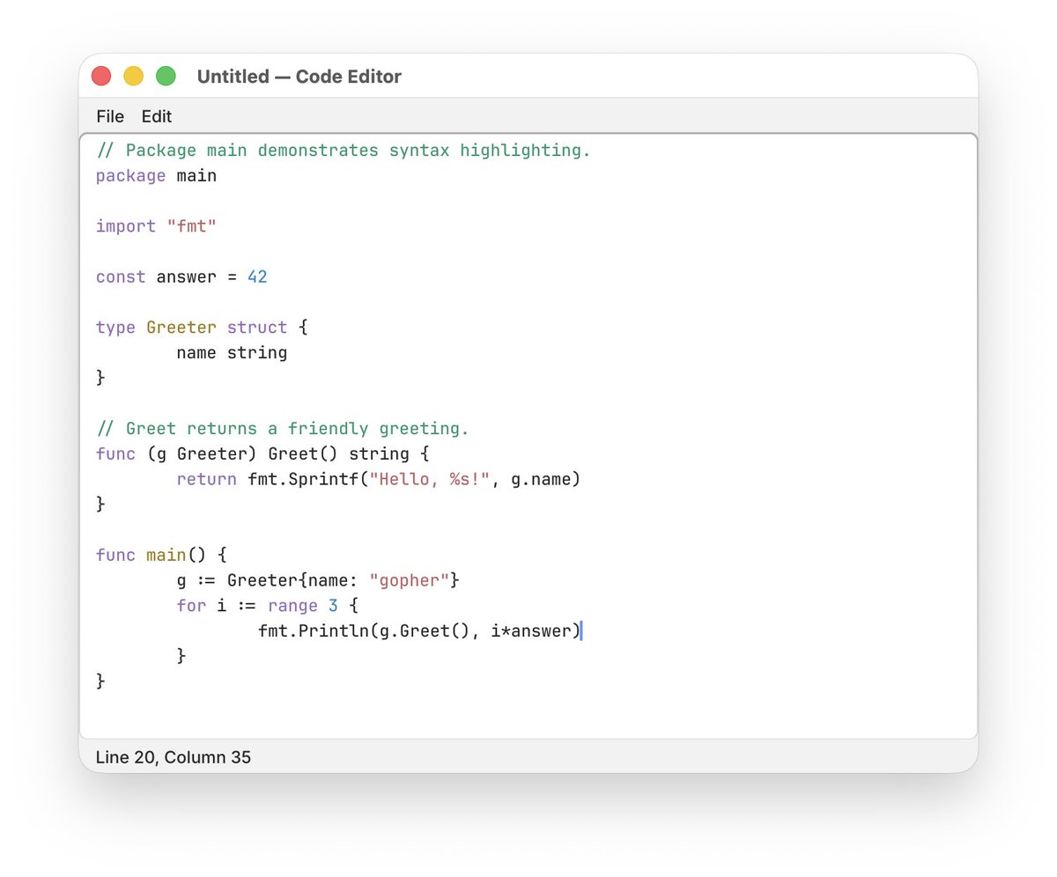Open the Edit menu
Image resolution: width=1057 pixels, height=877 pixels.
pos(157,116)
